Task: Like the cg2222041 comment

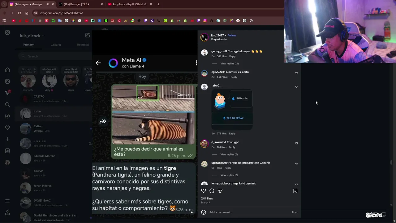Action: 296,73
